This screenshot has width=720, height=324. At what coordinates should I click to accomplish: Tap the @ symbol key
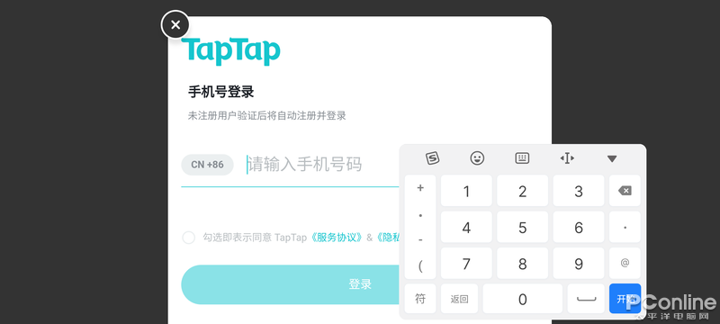tap(625, 264)
